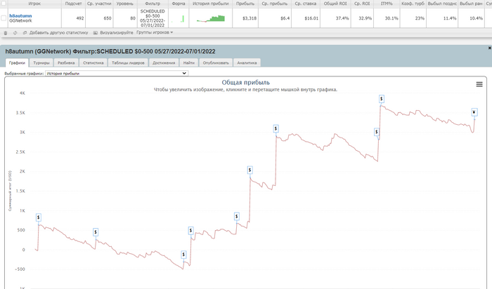Open the chart hamburger menu icon
Screen dimensions: 492x289
[479, 84]
